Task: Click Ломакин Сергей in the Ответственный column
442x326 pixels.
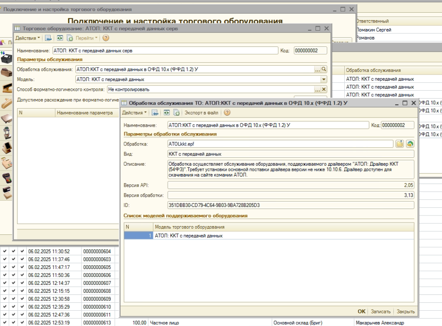Action: pos(374,30)
